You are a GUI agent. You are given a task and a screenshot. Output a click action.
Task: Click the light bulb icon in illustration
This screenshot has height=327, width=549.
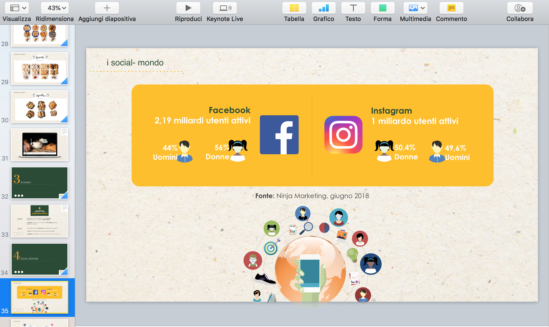352,255
